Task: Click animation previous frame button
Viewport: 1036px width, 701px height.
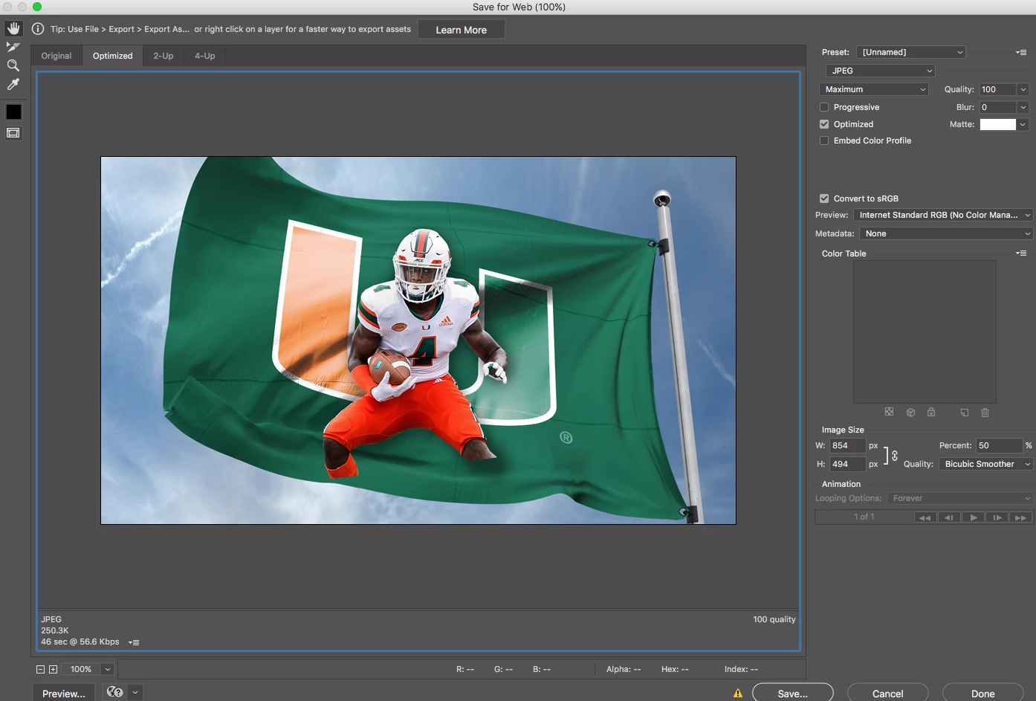Action: (x=949, y=517)
